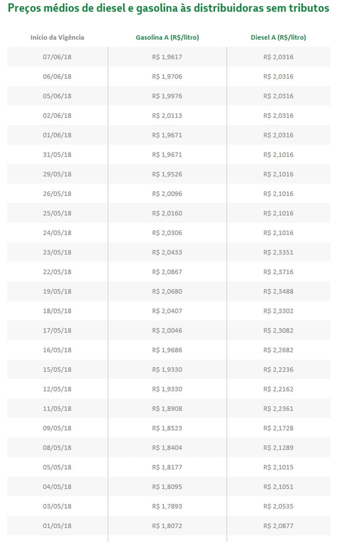Select the 16/05/18 date cell
This screenshot has width=337, height=542.
tap(57, 350)
